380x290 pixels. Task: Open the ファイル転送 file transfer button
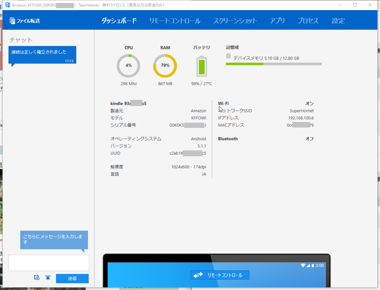pos(25,21)
